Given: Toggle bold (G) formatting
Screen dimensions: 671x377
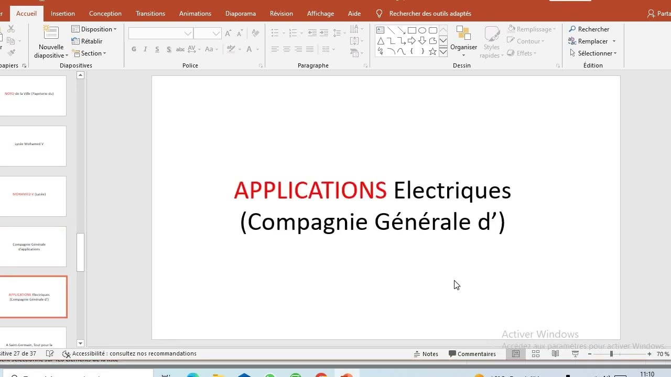Looking at the screenshot, I should point(134,49).
